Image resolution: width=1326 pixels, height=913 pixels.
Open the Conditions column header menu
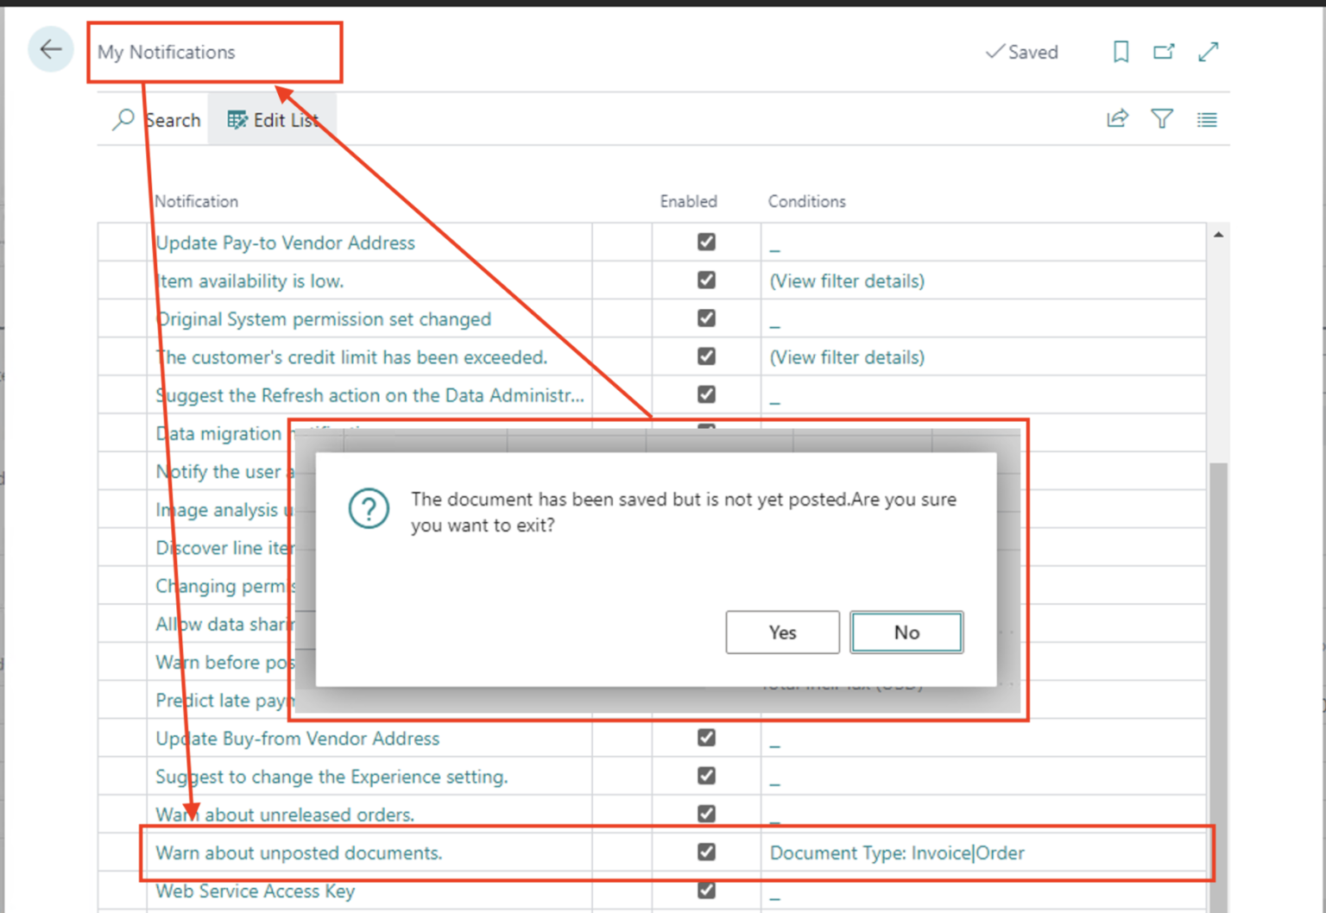pos(806,201)
